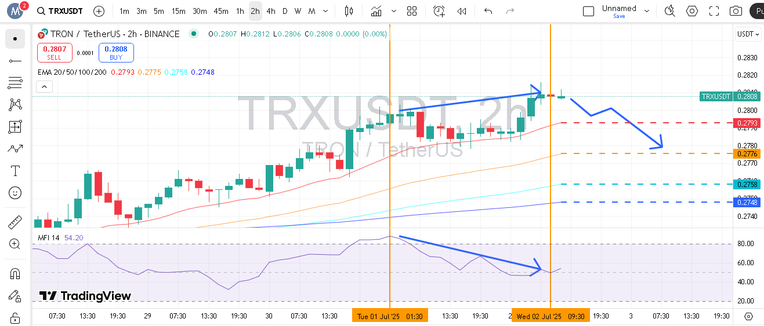
Task: Create a new alert with clock icon
Action: pyautogui.click(x=439, y=11)
